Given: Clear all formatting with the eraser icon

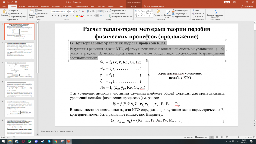Looking at the screenshot, I should [83, 12].
